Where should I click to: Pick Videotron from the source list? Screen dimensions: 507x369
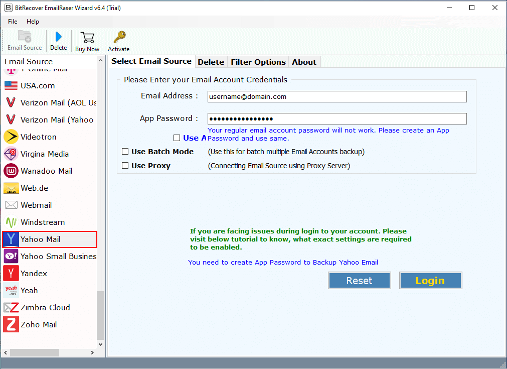click(38, 137)
